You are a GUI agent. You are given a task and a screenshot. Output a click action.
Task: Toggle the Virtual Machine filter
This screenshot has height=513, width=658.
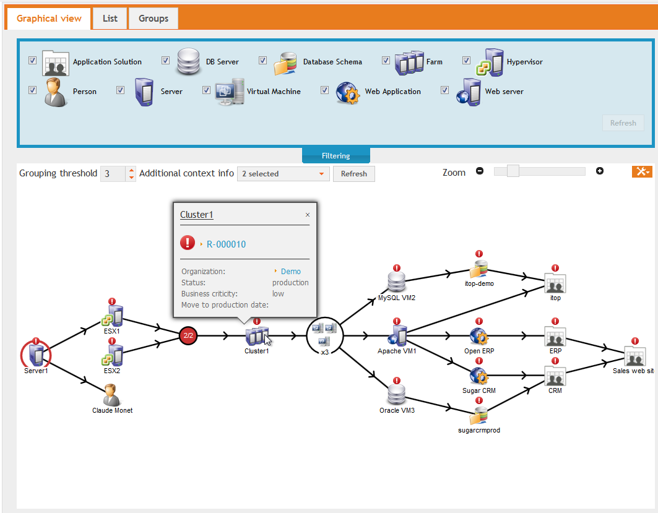(x=206, y=90)
